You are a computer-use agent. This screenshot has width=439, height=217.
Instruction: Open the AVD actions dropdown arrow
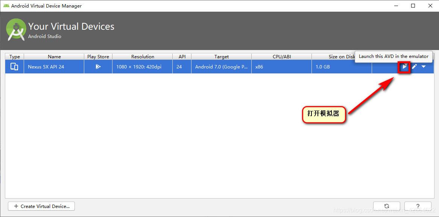click(x=424, y=67)
